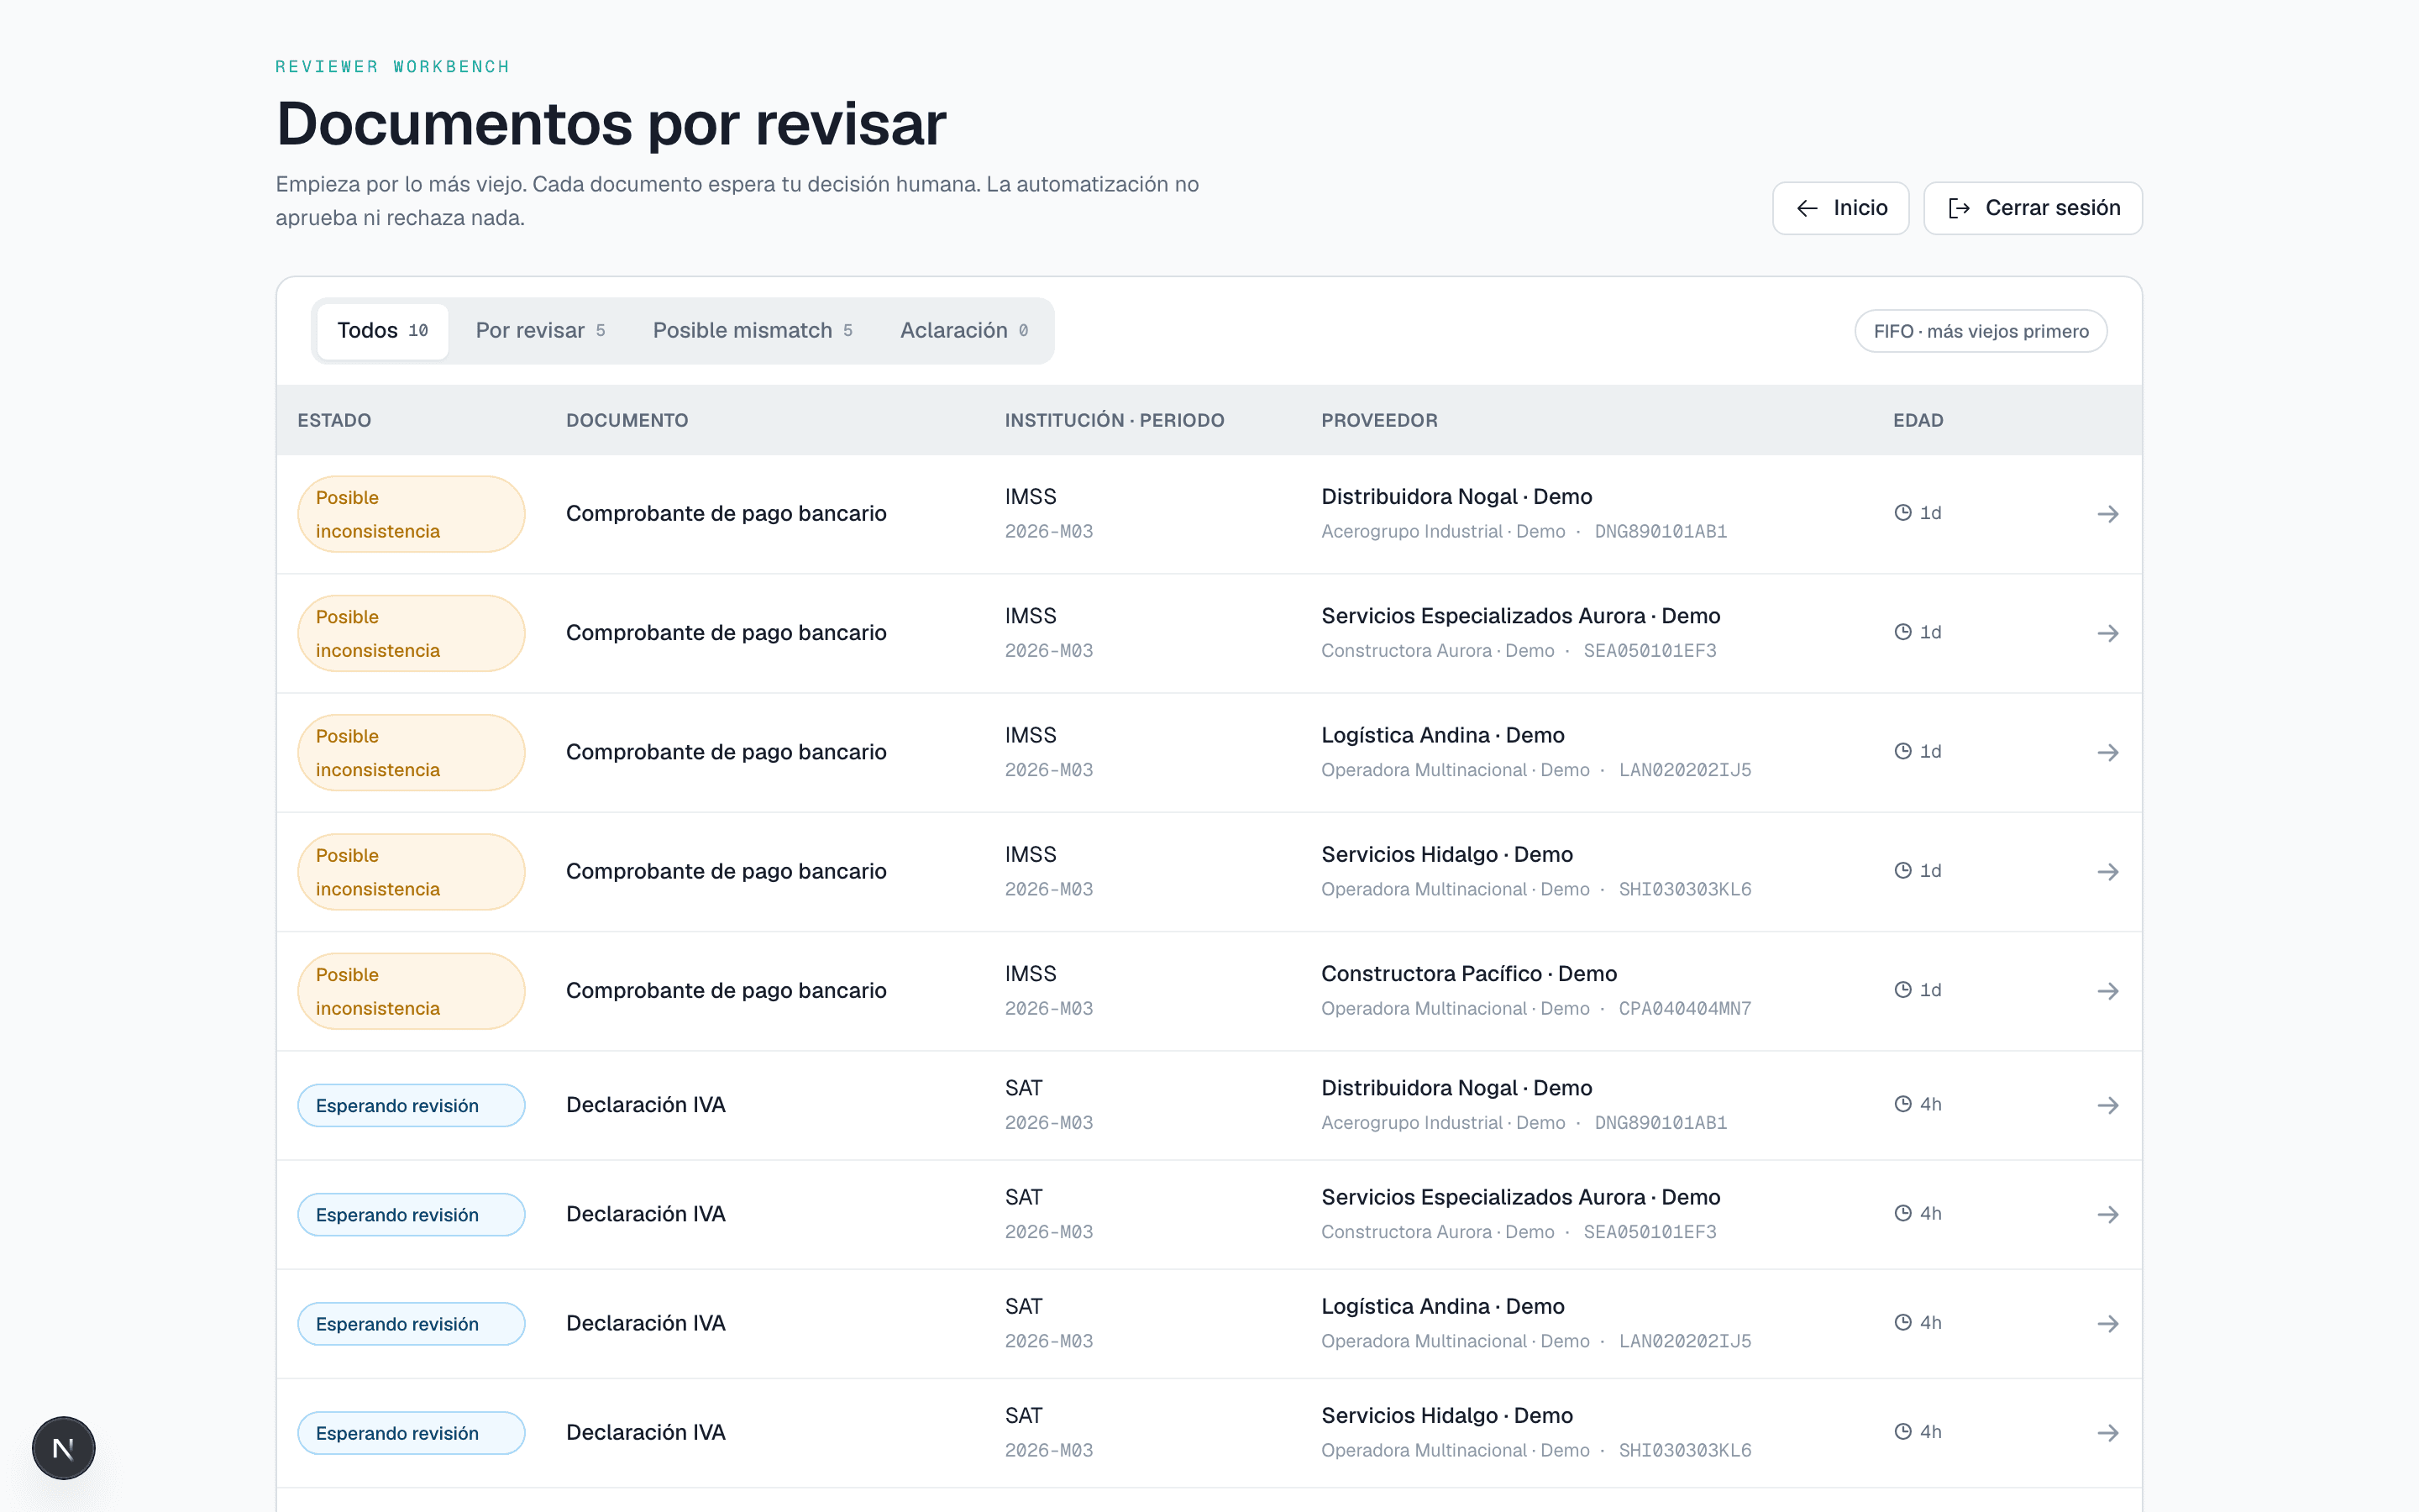Open the Servicios Hidalgo IMSS row arrow

[x=2107, y=871]
